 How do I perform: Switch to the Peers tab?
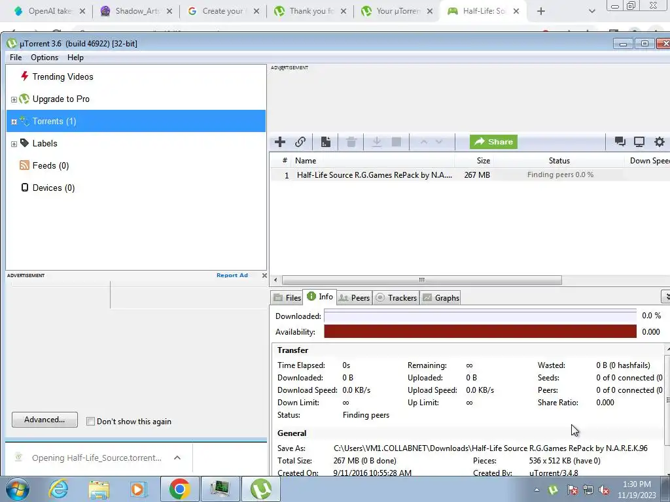click(x=354, y=298)
